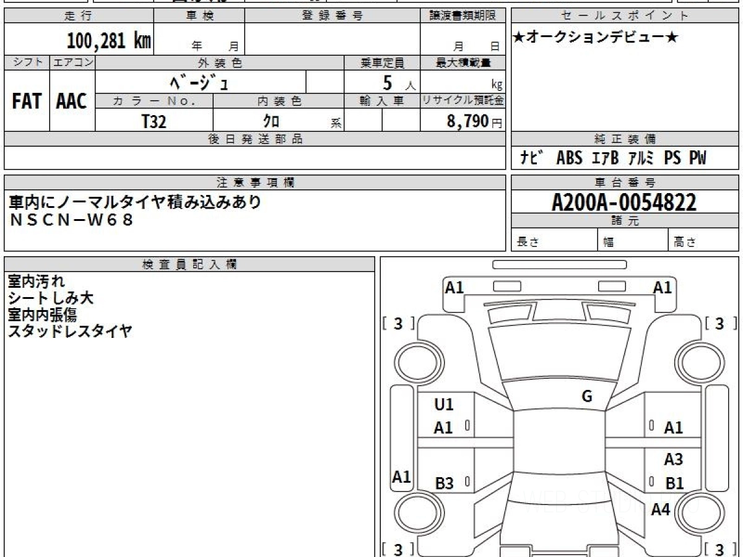
Task: Click the 車台番号 header
Action: [625, 183]
